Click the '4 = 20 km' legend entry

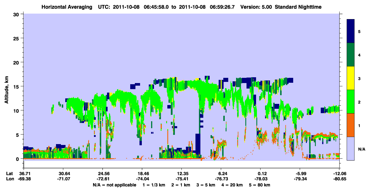233,185
